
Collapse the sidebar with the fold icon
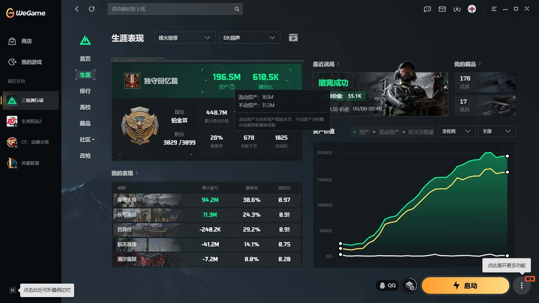coord(13,290)
